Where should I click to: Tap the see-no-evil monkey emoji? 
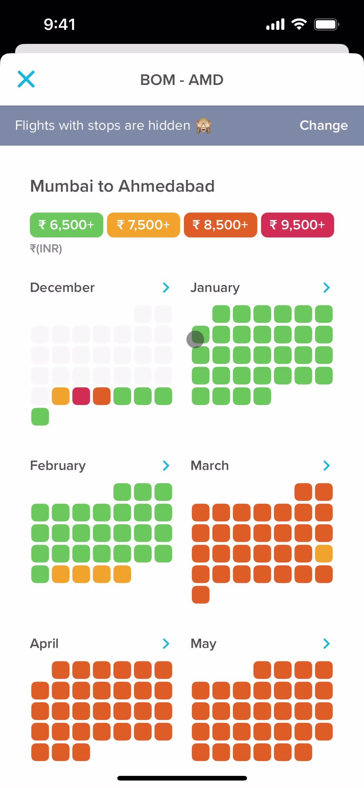pos(203,126)
